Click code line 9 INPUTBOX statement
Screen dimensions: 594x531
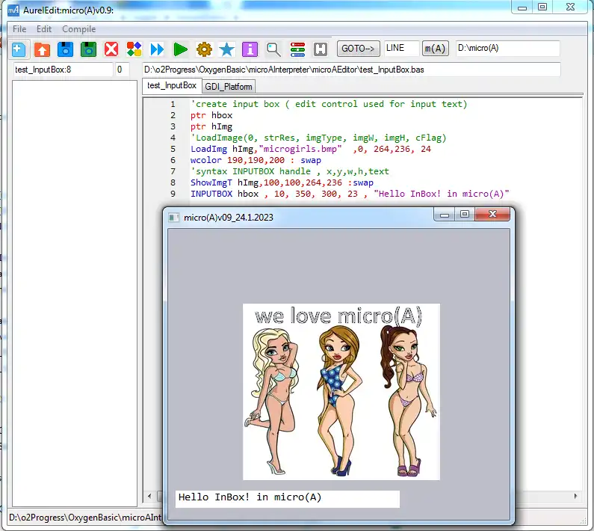point(350,194)
